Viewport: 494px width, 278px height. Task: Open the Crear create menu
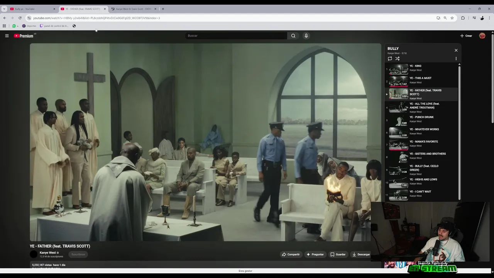466,36
